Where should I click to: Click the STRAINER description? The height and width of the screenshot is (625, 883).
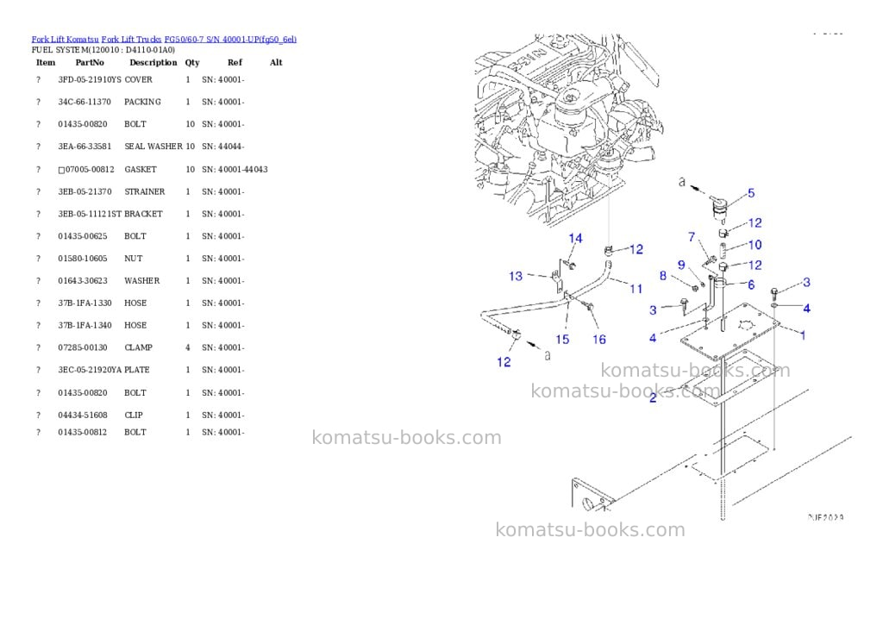pyautogui.click(x=145, y=191)
